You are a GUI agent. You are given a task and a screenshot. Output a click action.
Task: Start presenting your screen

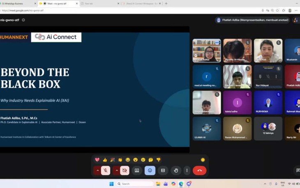[137, 170]
